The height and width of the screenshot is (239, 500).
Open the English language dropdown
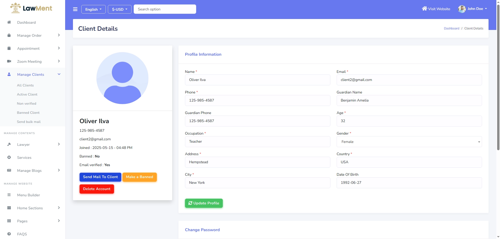click(x=94, y=9)
